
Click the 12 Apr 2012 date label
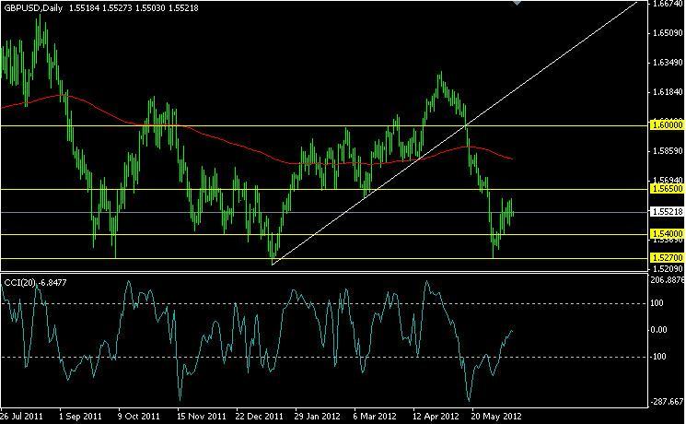coord(436,416)
